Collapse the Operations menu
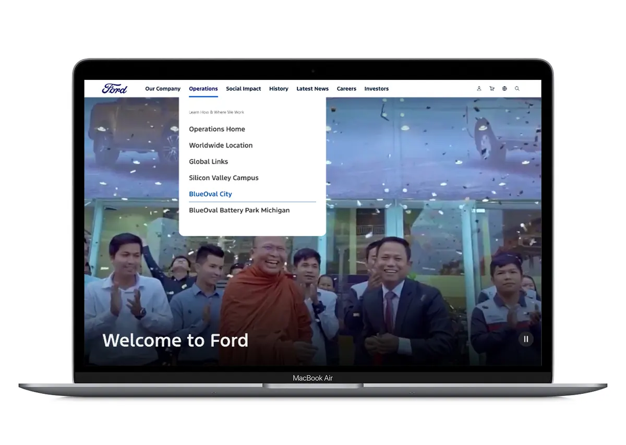Screen dimensions: 626x445 pos(203,89)
